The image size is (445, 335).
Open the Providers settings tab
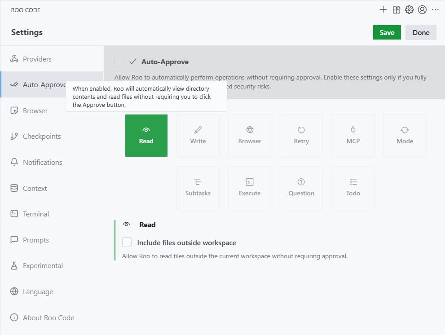tap(37, 59)
